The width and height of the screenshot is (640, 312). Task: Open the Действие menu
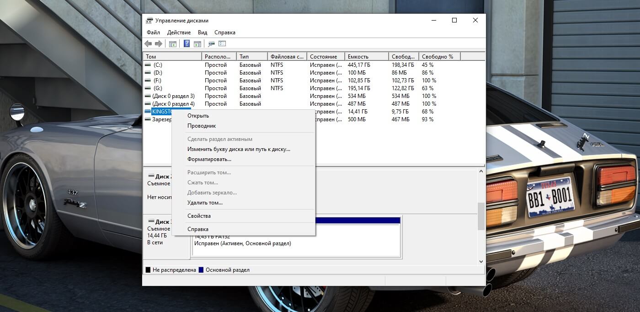(x=179, y=32)
